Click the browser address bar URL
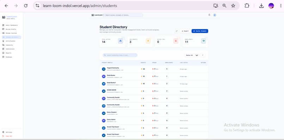Screen dimensions: 284x140 click(80, 6)
